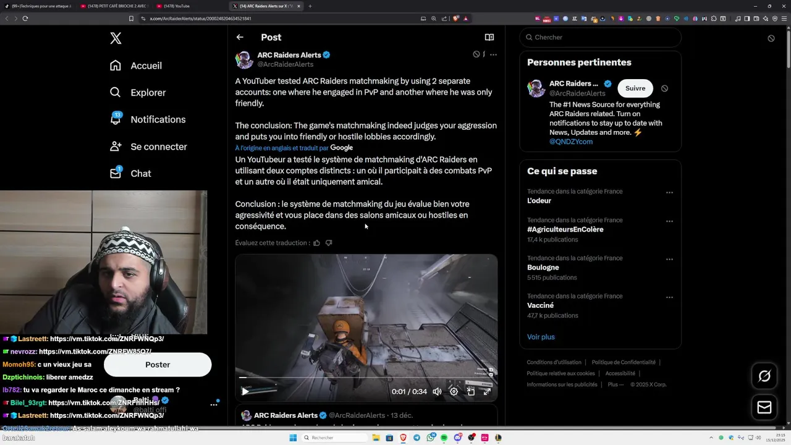Open more options for L'odeur trend
Viewport: 791px width, 445px height.
669,192
